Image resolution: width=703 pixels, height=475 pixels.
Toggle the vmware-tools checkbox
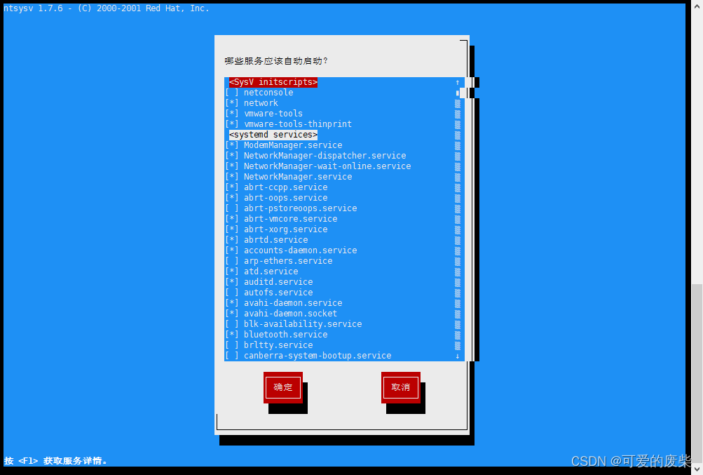click(232, 114)
